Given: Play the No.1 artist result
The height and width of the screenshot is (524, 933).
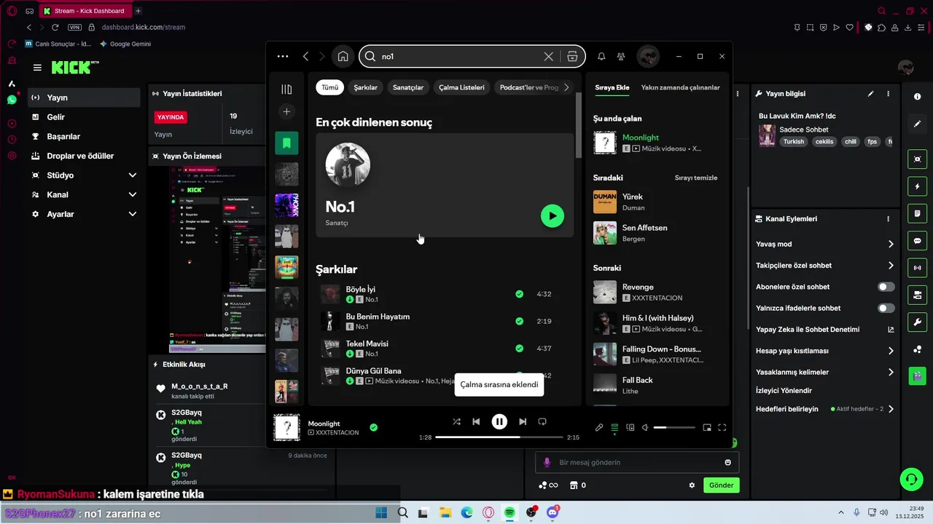Looking at the screenshot, I should click(x=553, y=216).
